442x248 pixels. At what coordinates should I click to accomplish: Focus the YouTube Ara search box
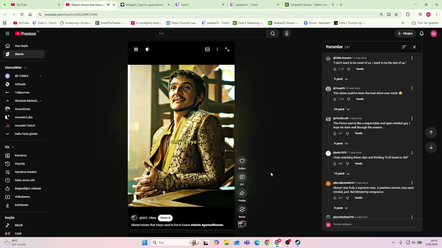tap(211, 33)
